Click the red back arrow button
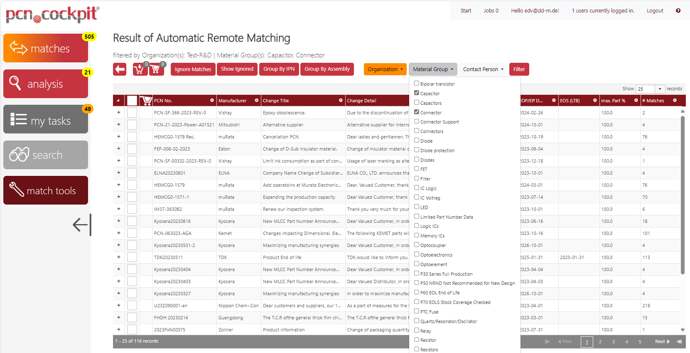Image resolution: width=690 pixels, height=353 pixels. point(120,69)
